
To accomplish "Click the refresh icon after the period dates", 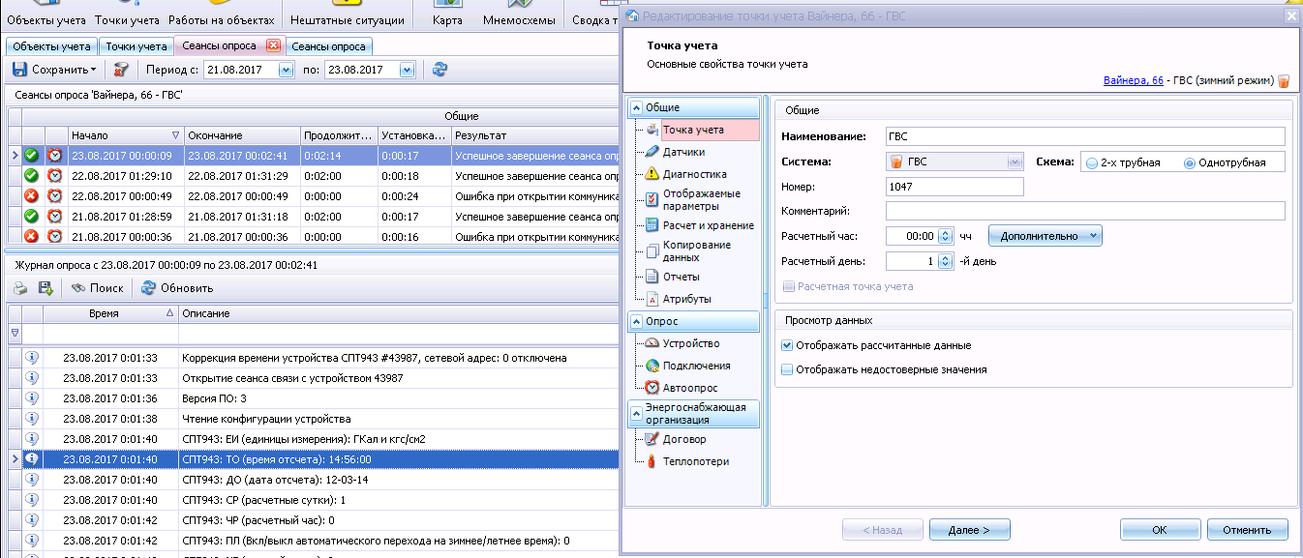I will tap(440, 70).
